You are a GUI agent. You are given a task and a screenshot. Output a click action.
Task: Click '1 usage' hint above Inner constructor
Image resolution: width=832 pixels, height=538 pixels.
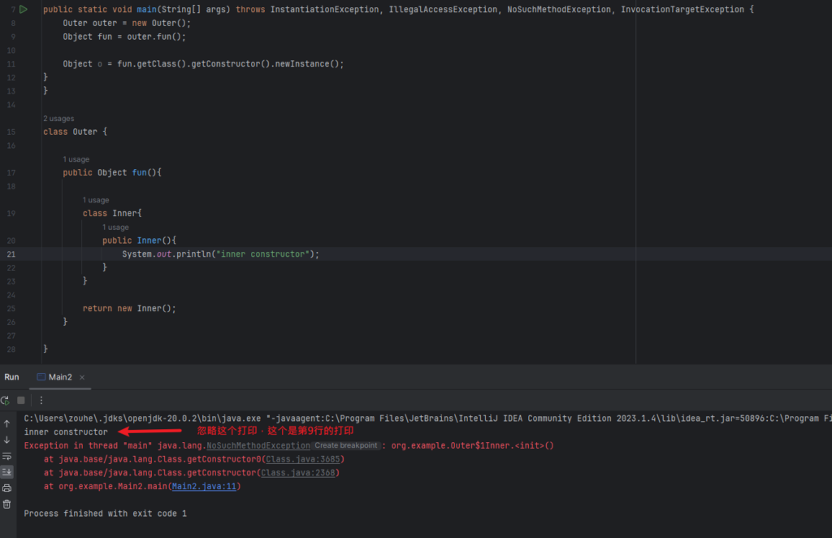[115, 227]
